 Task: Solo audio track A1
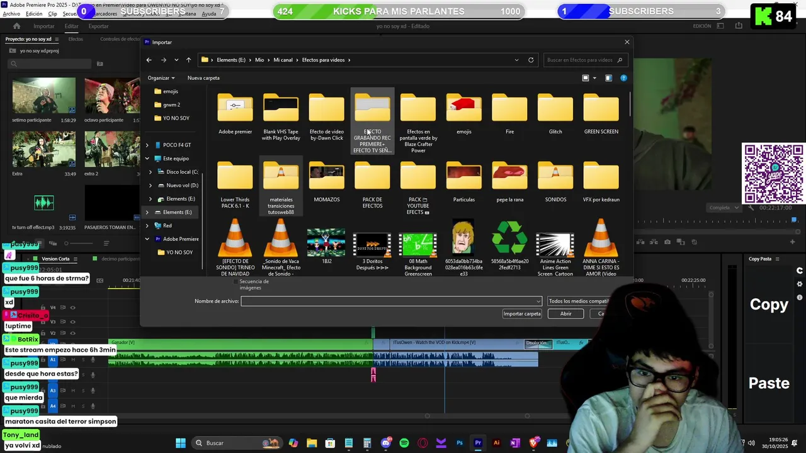click(82, 360)
